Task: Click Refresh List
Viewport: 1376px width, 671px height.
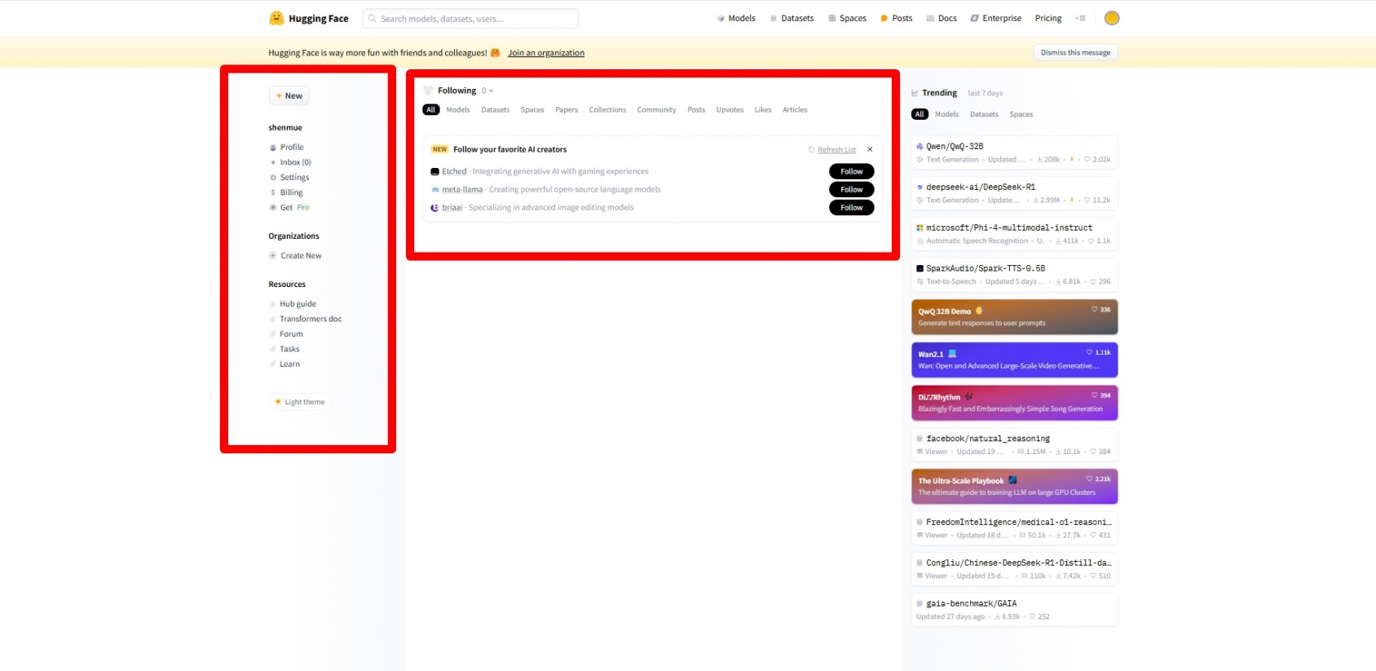Action: 832,149
